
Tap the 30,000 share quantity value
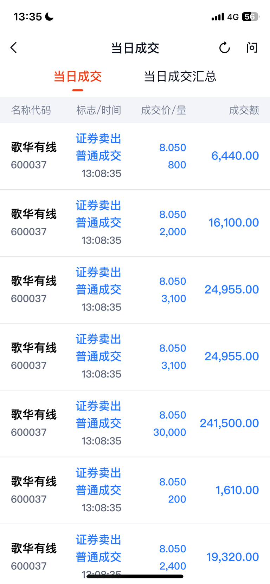coord(169,432)
